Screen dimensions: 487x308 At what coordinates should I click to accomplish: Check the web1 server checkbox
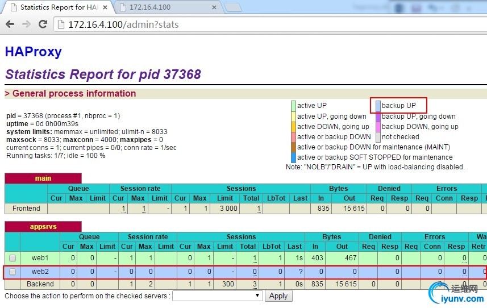coord(13,257)
